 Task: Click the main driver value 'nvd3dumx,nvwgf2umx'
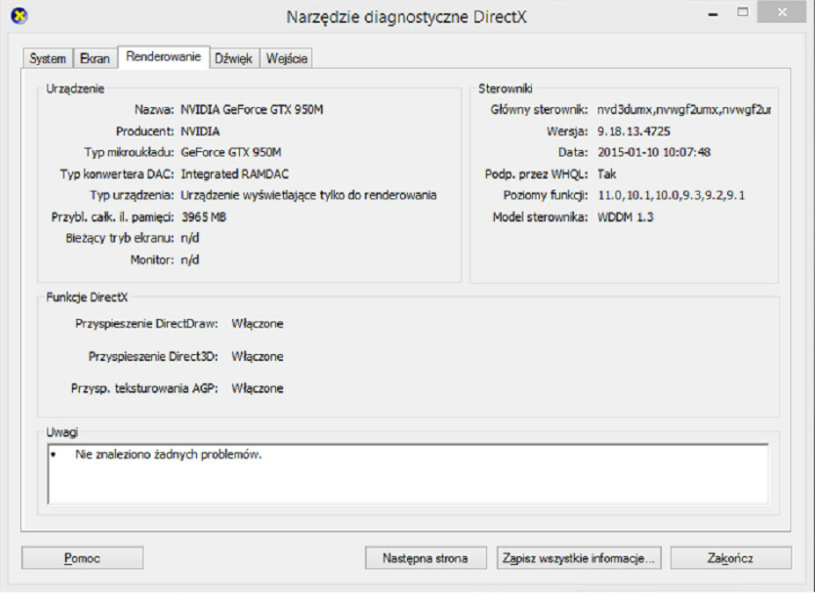coord(684,110)
